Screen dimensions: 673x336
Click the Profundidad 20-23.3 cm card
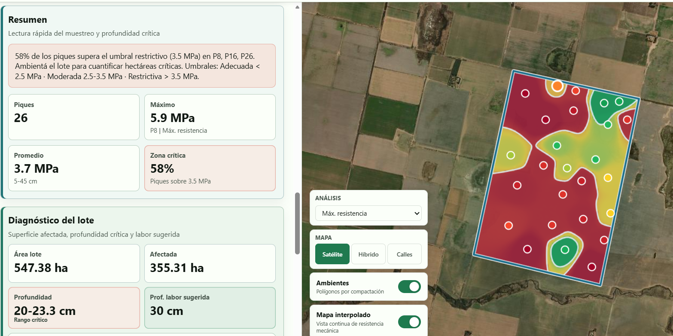click(x=74, y=308)
